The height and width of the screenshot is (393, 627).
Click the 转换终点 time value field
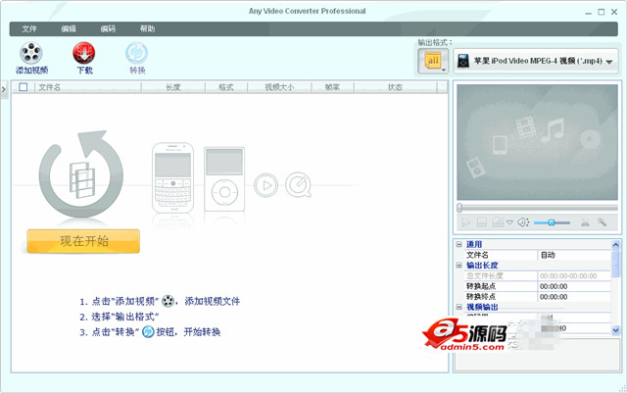tap(574, 297)
